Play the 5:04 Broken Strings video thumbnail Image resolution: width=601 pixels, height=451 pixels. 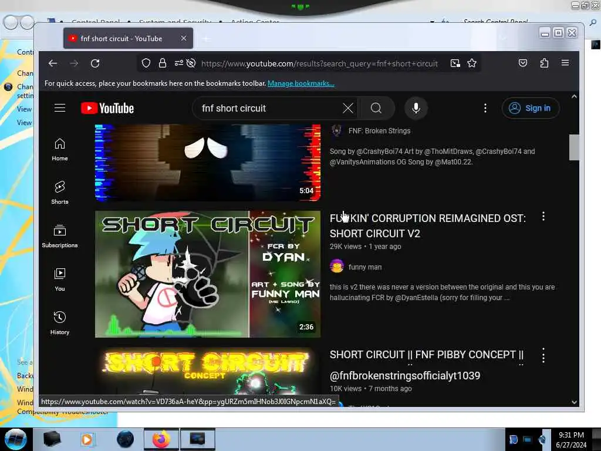point(208,162)
